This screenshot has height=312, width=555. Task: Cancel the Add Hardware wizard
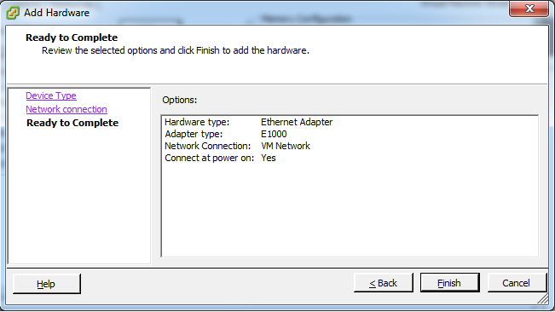[x=517, y=283]
